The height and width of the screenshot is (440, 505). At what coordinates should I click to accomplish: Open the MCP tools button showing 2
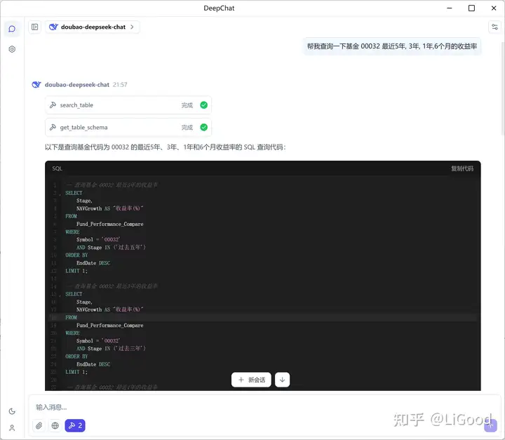click(75, 425)
